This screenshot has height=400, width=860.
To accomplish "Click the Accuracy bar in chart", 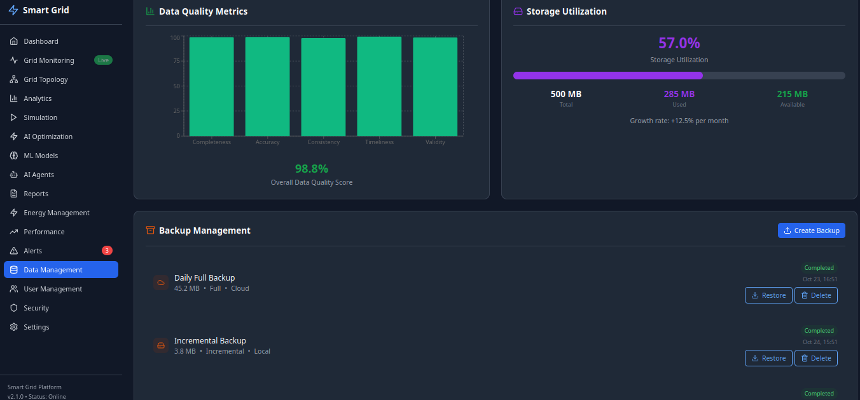I will pyautogui.click(x=268, y=86).
